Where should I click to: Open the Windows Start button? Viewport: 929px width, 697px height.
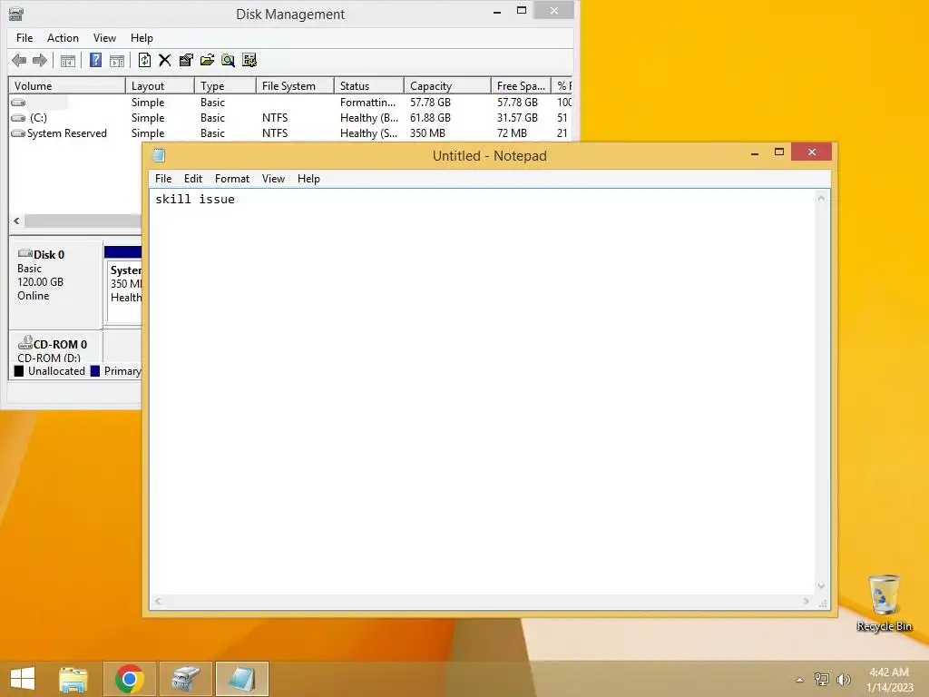[23, 679]
